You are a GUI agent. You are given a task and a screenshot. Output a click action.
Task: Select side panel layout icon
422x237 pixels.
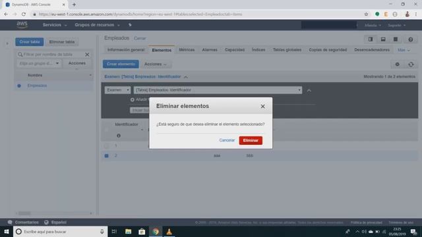coord(371,39)
